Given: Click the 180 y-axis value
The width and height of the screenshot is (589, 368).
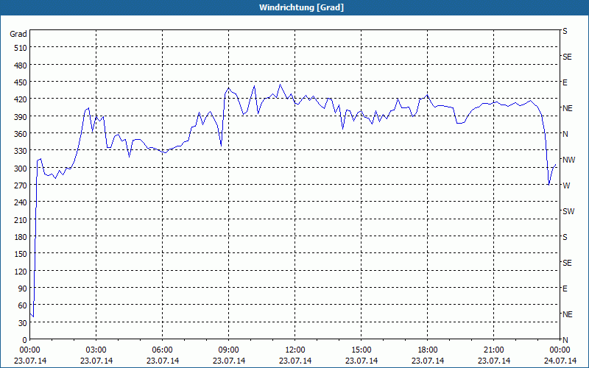Looking at the screenshot, I should (x=21, y=236).
